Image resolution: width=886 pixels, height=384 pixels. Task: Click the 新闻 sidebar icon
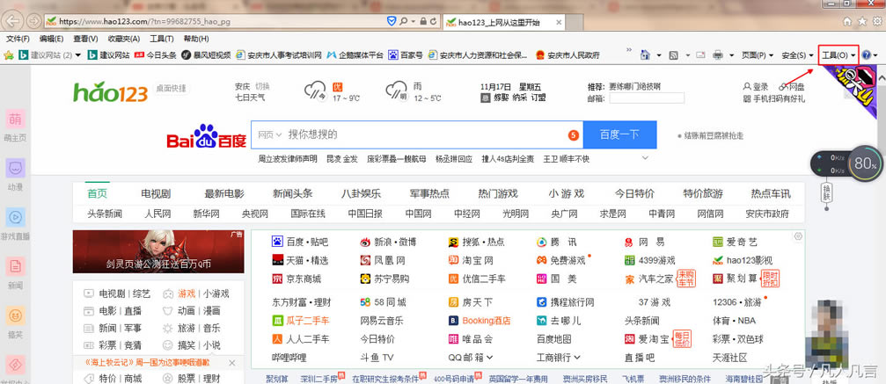16,266
